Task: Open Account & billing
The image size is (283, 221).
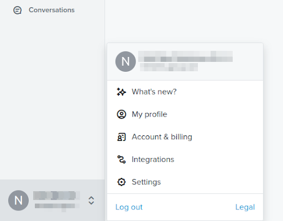Action: click(185, 137)
